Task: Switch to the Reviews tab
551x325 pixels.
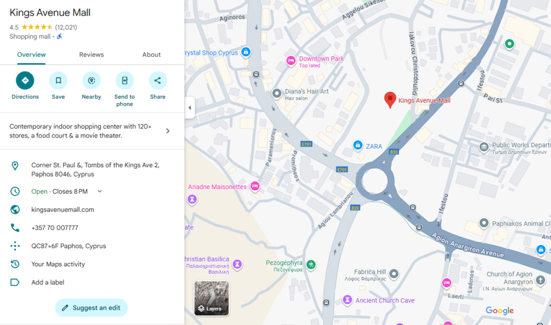Action: click(x=91, y=55)
